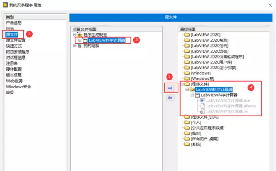
Task: Click [Windows卷] folder icon
Action: pyautogui.click(x=187, y=78)
